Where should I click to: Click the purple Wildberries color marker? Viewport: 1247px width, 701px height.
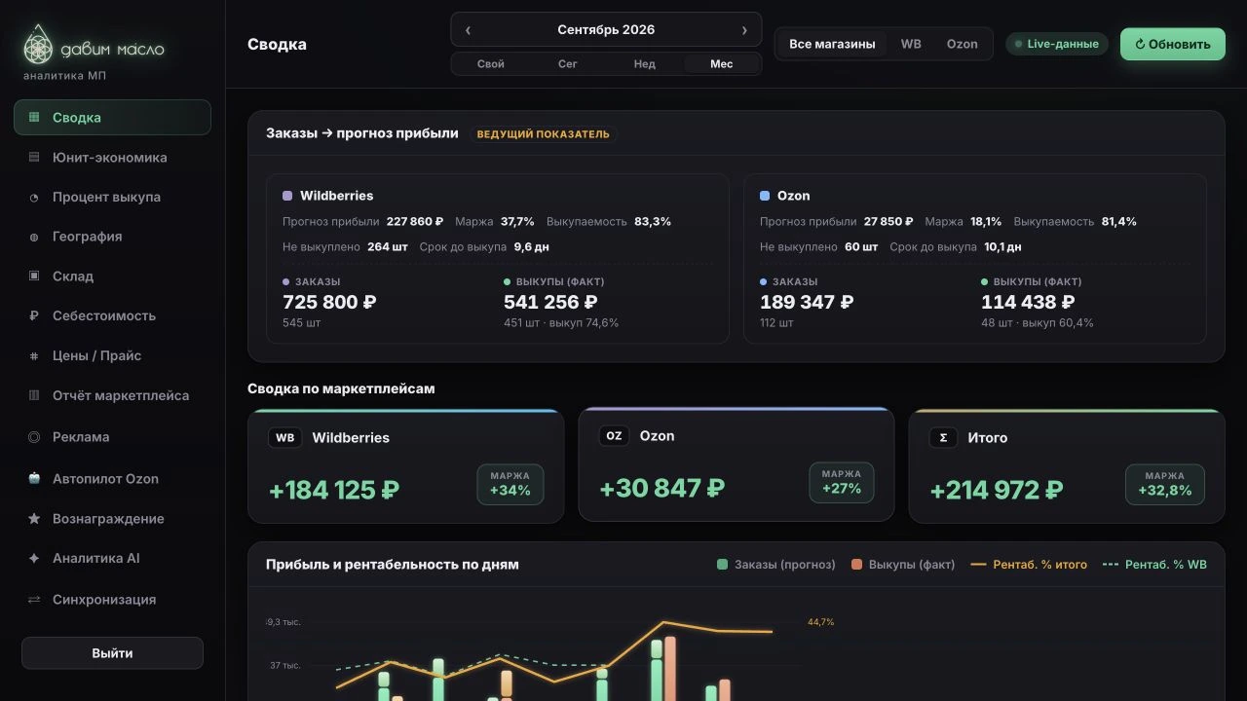click(x=287, y=196)
